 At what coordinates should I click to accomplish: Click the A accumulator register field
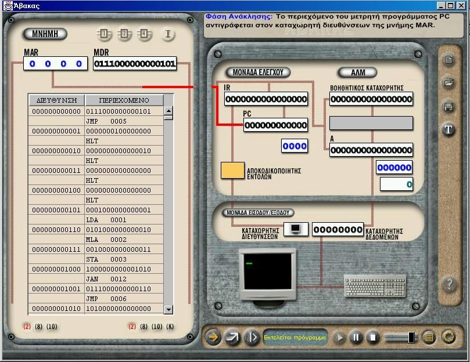pyautogui.click(x=371, y=150)
